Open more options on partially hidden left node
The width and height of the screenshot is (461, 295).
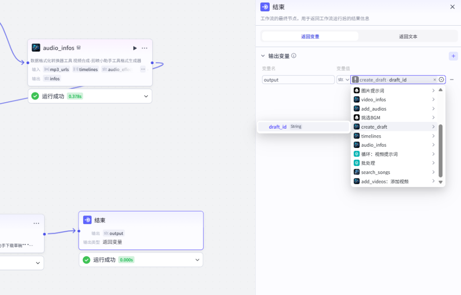click(36, 223)
